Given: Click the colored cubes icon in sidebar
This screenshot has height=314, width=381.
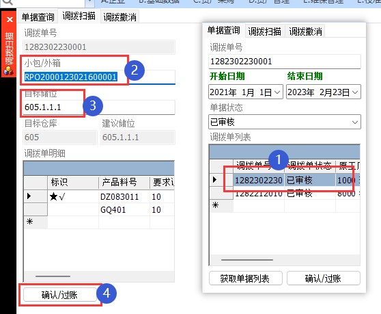Looking at the screenshot, I should [8, 71].
